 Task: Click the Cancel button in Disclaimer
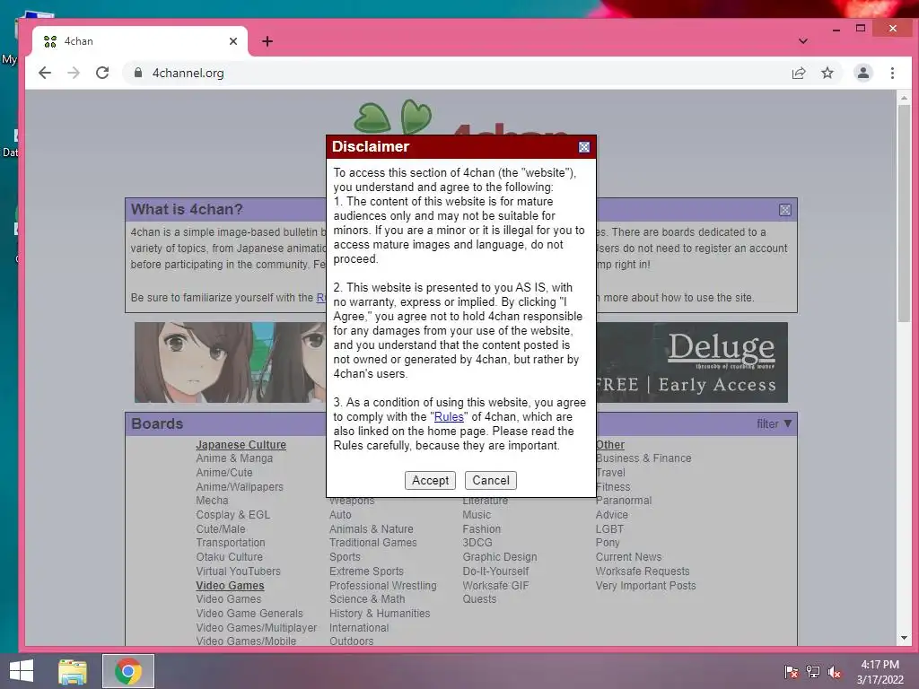pos(491,481)
